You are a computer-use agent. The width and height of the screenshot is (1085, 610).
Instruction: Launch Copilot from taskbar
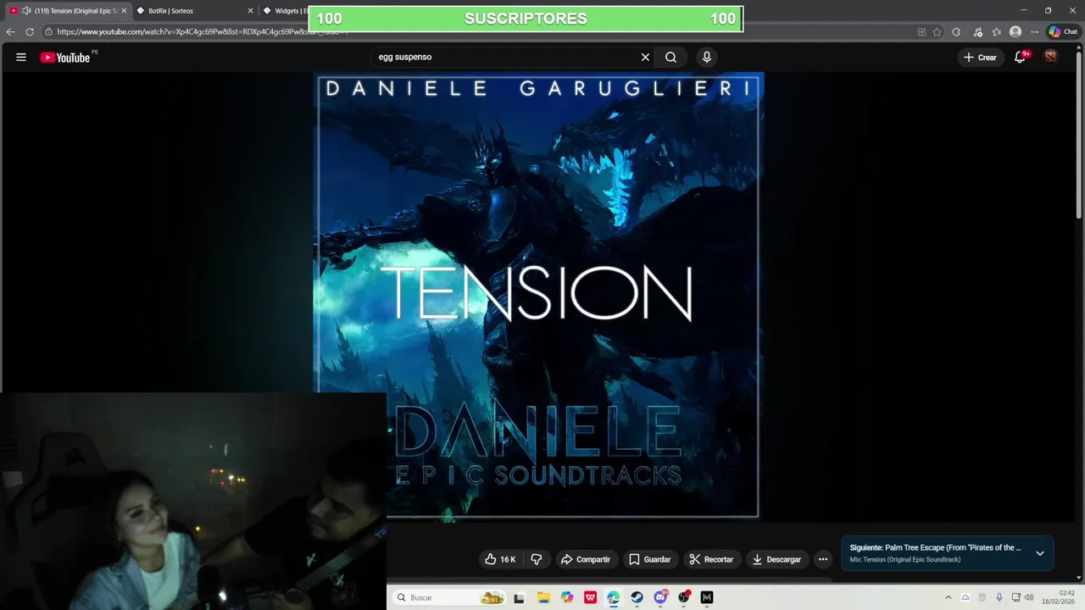tap(567, 597)
